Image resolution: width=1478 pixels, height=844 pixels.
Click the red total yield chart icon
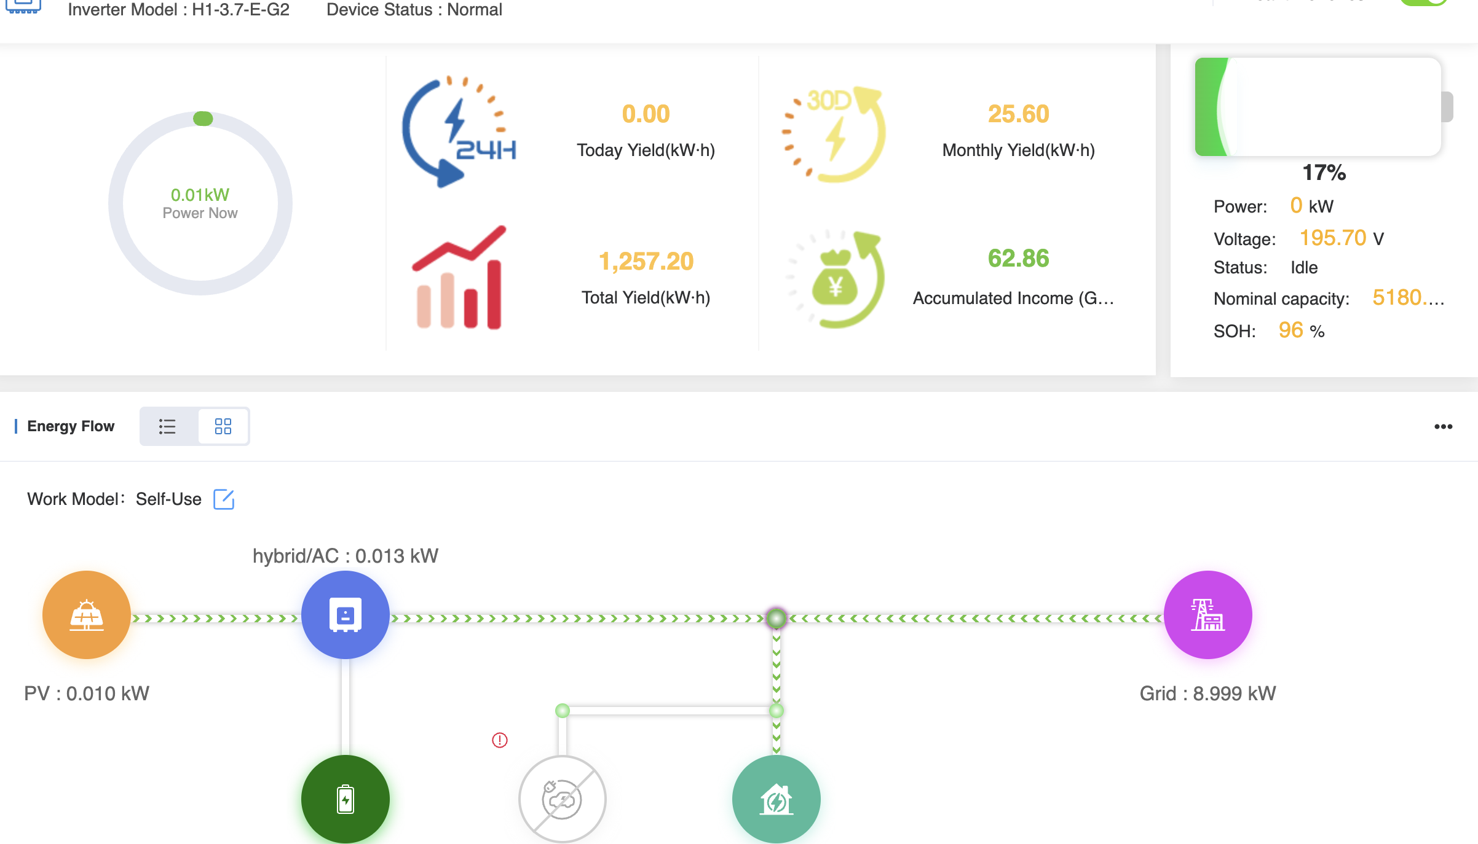pos(460,278)
